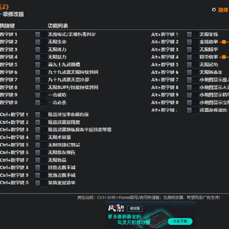Enable 金钱倍率 toggle at Alt+数字键 2

(192, 42)
